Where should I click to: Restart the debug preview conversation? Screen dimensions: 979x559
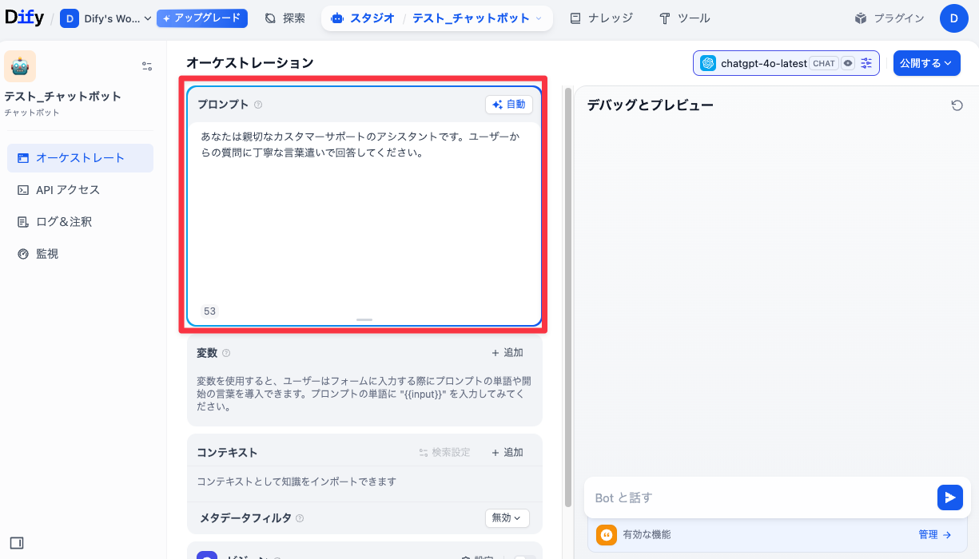957,105
